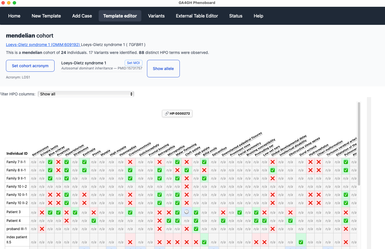Click the green checkmark for Exotropia in Family 8 II-1

coord(84,170)
